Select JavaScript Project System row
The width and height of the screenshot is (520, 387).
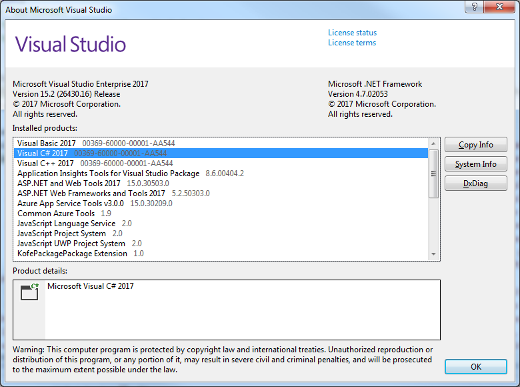[221, 234]
